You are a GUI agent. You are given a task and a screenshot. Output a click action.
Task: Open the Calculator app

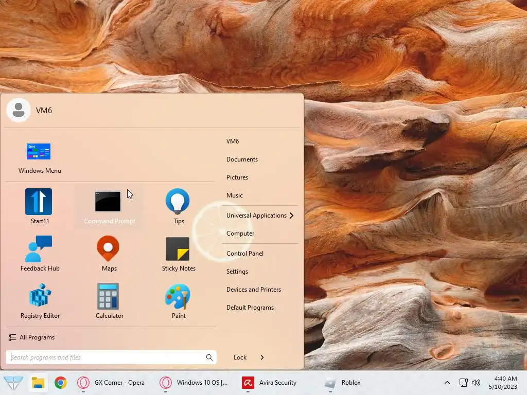pos(109,301)
